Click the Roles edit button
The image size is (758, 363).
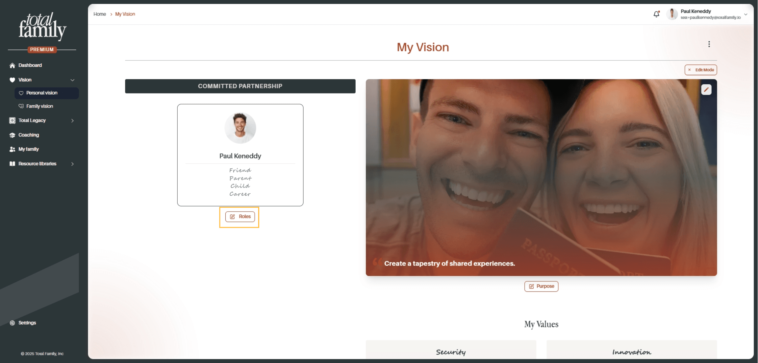coord(240,217)
